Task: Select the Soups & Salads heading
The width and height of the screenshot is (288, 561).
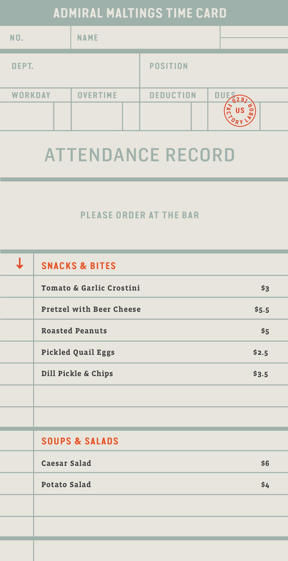Action: coord(80,441)
